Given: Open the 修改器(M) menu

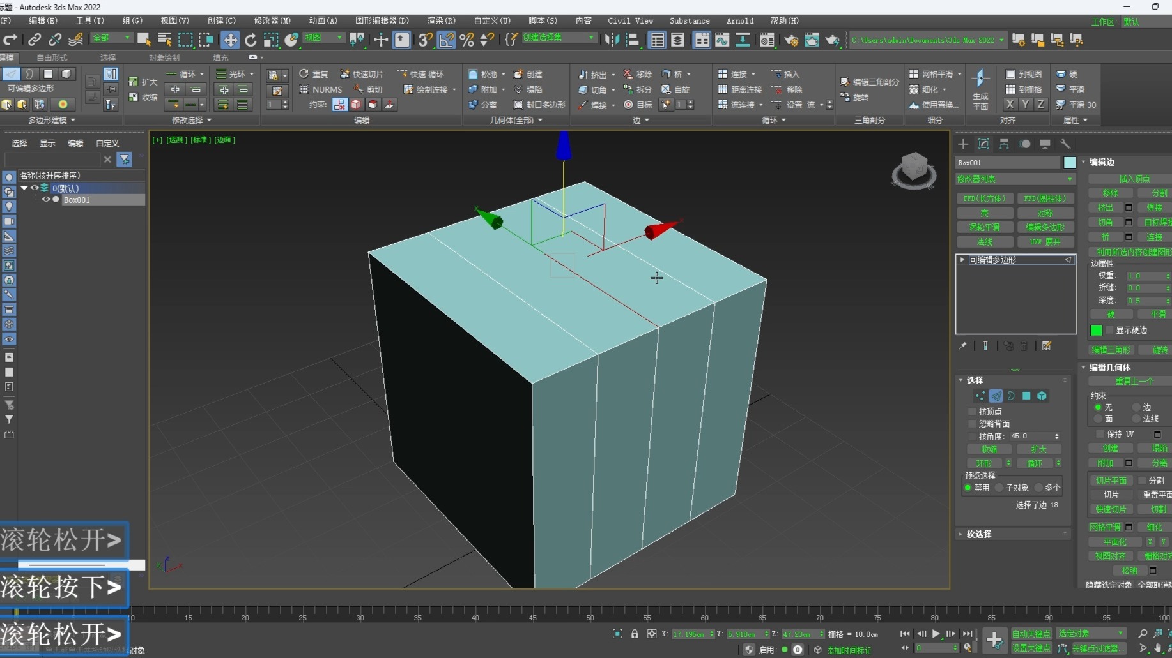Looking at the screenshot, I should coord(272,20).
